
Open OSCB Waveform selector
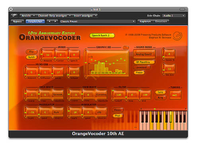tap(101, 95)
